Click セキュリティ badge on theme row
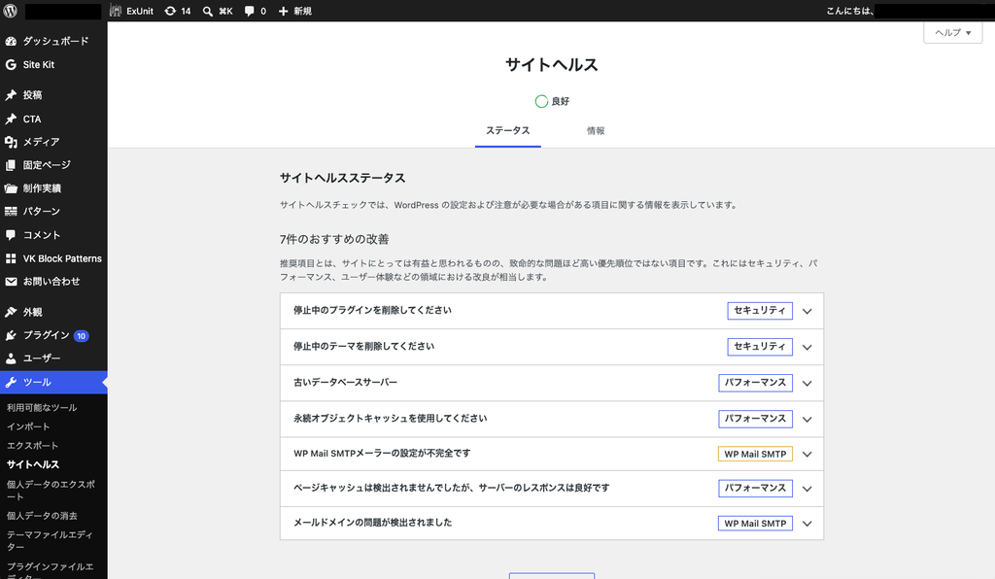The width and height of the screenshot is (995, 579). click(760, 347)
